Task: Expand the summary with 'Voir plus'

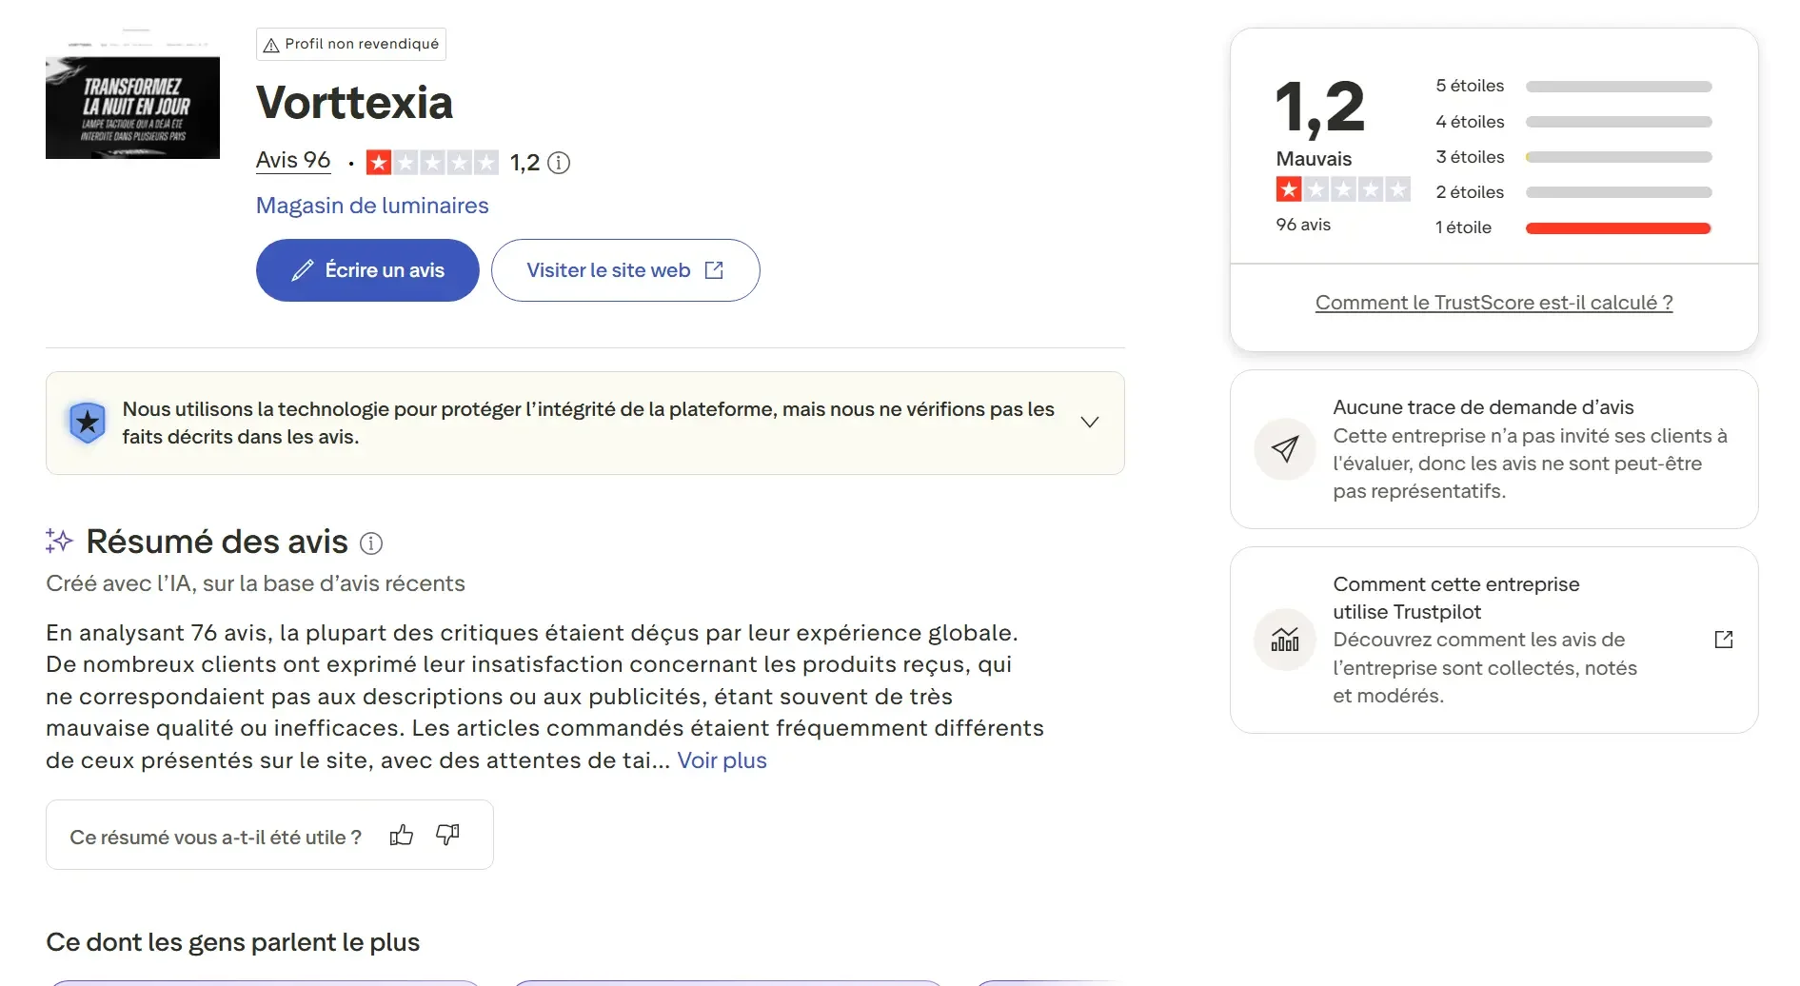Action: (x=722, y=760)
